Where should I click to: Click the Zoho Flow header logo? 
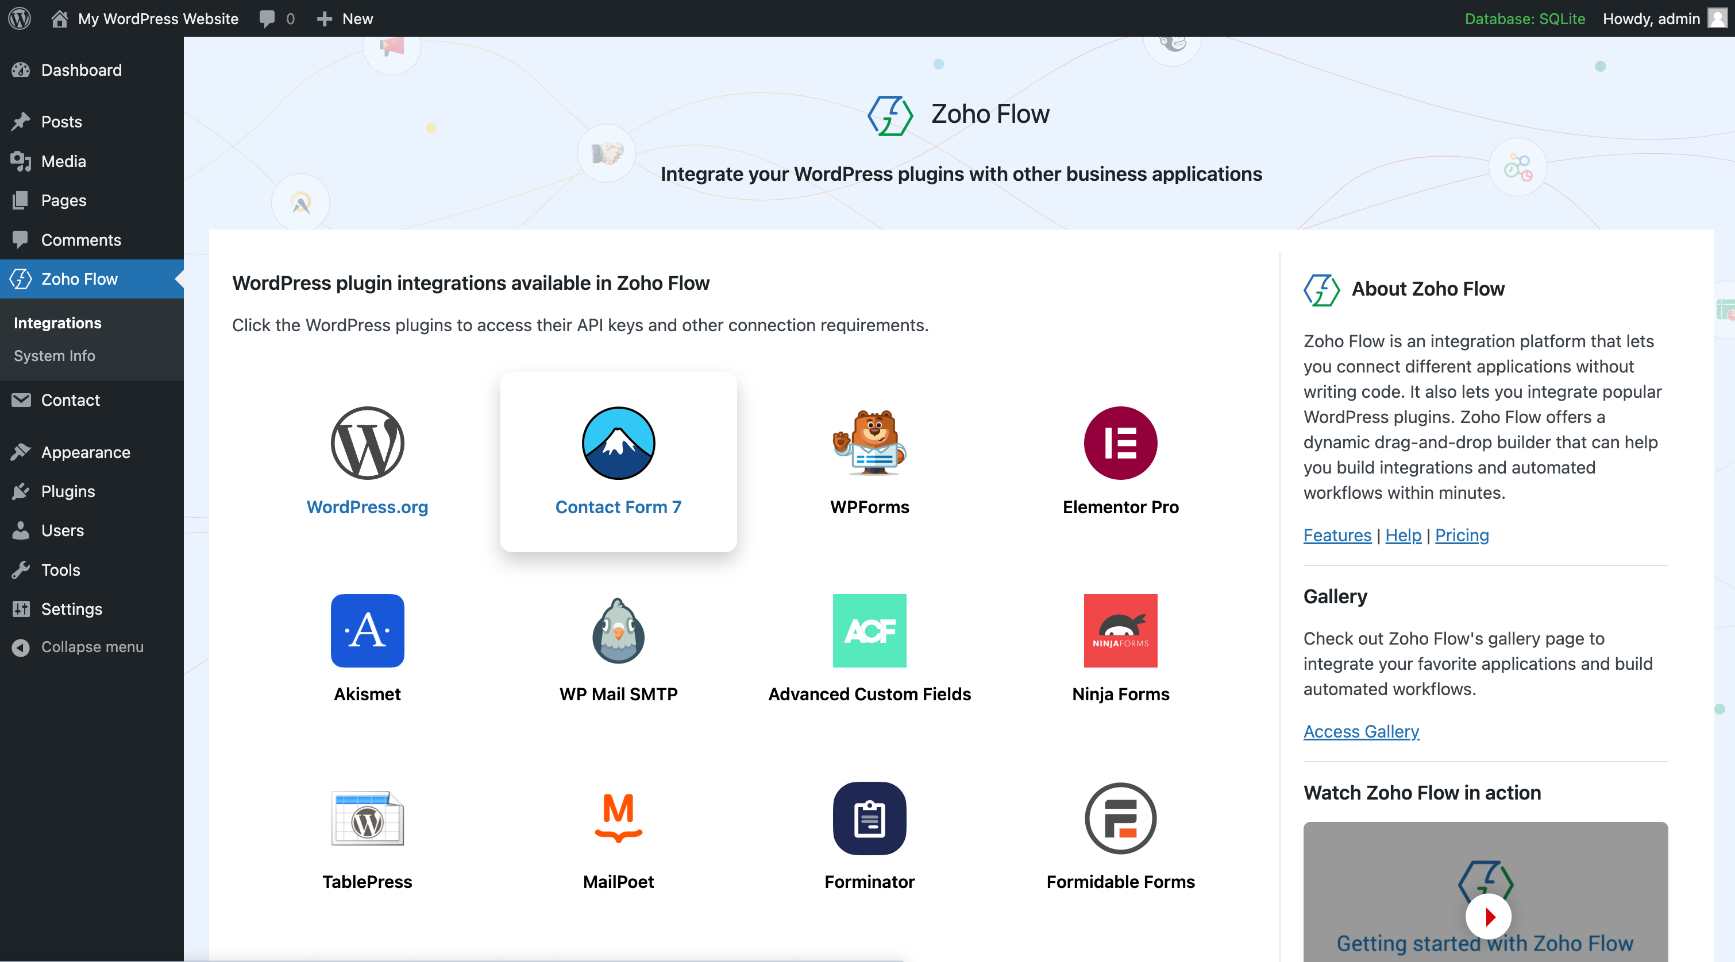coord(890,115)
